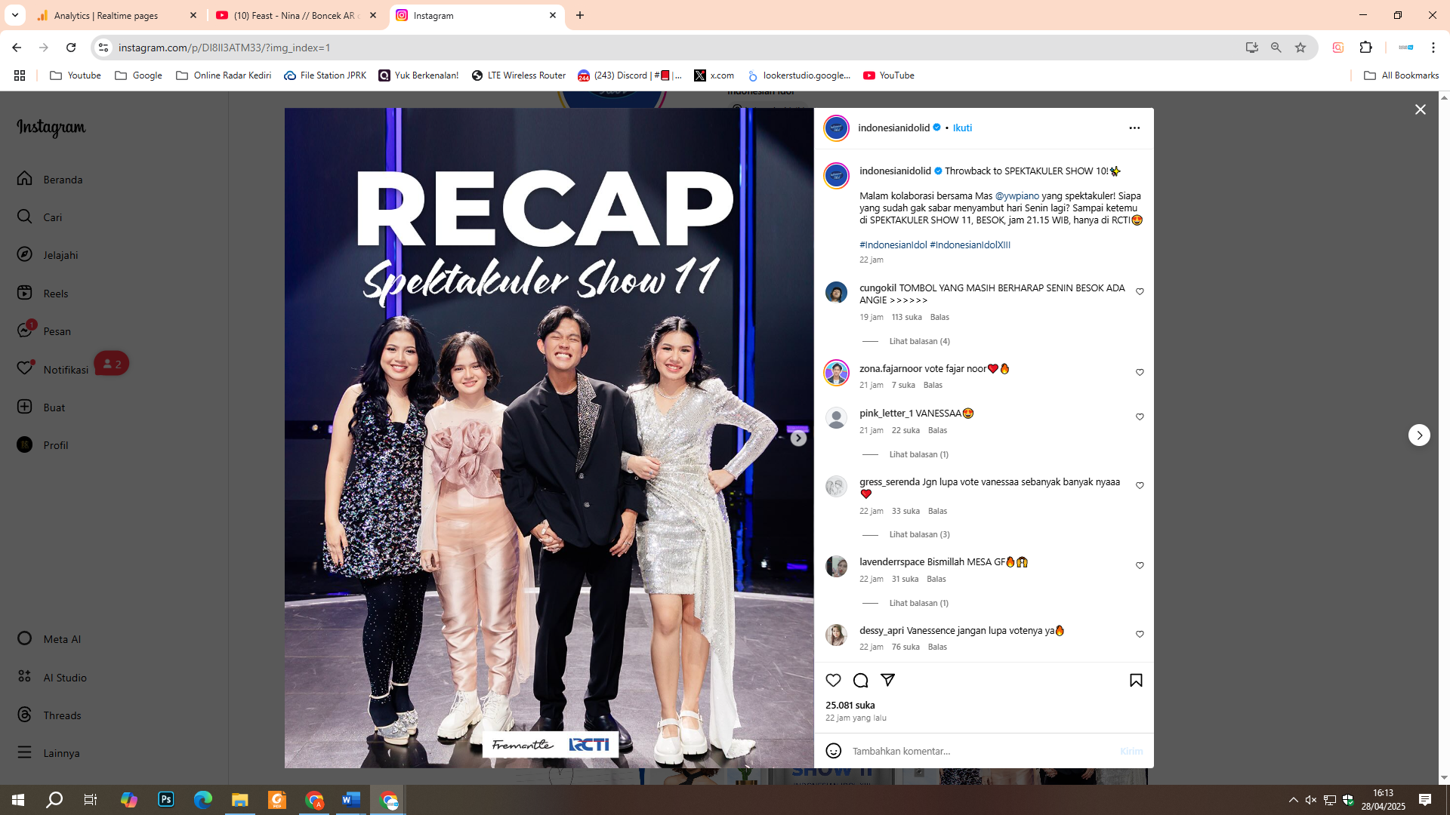Expand 'Lihat balasan (4)' under cungokil's comment

919,341
